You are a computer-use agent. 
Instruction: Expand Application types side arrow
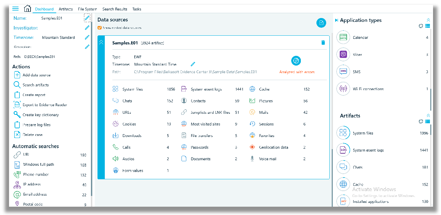[x=337, y=20]
